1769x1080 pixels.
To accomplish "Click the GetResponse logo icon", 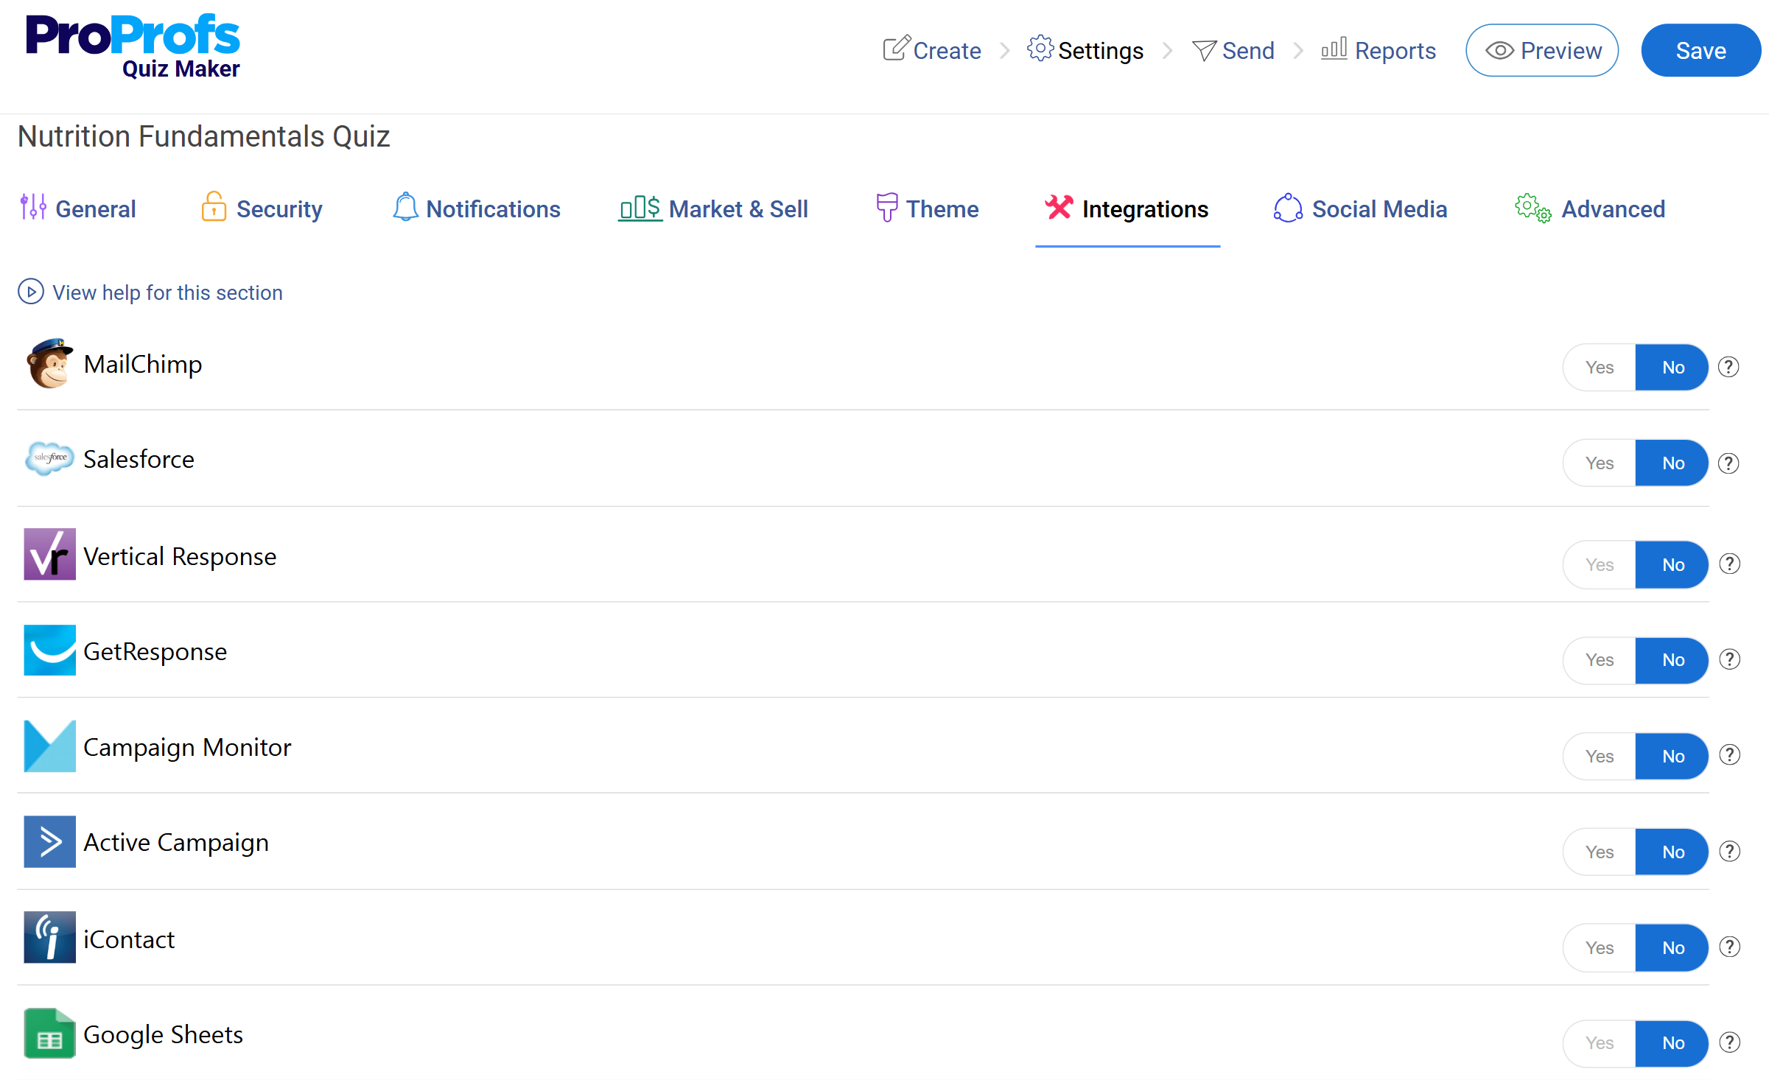I will tap(49, 651).
